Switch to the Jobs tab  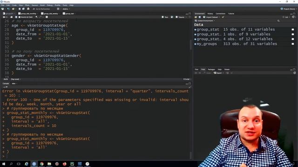[14, 83]
